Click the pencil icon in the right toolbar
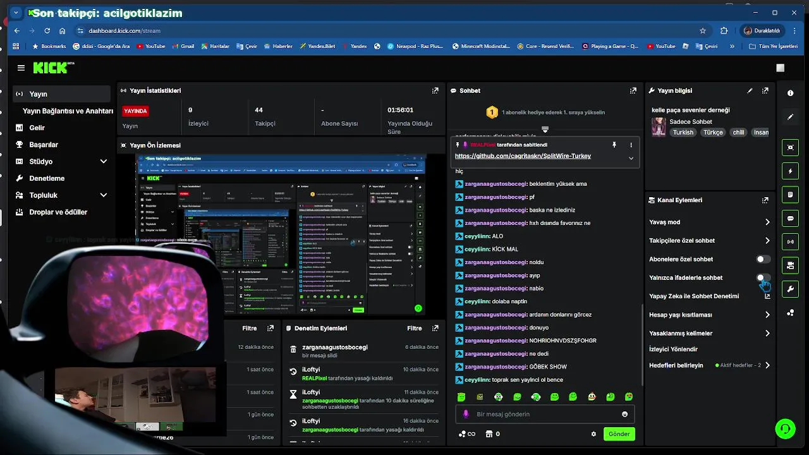 click(x=790, y=117)
